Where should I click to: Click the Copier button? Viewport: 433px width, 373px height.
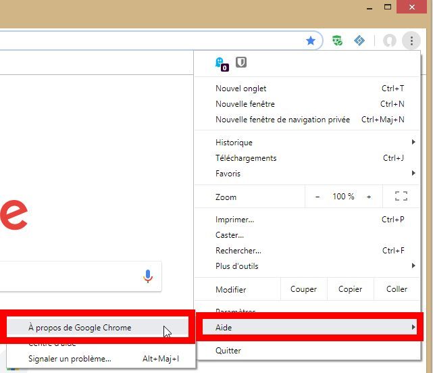[x=350, y=289]
